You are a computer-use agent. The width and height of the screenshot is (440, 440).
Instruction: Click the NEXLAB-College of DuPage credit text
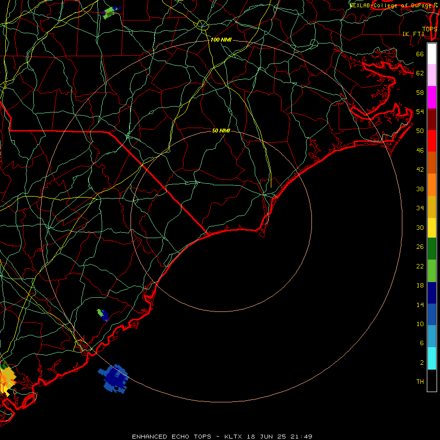394,5
